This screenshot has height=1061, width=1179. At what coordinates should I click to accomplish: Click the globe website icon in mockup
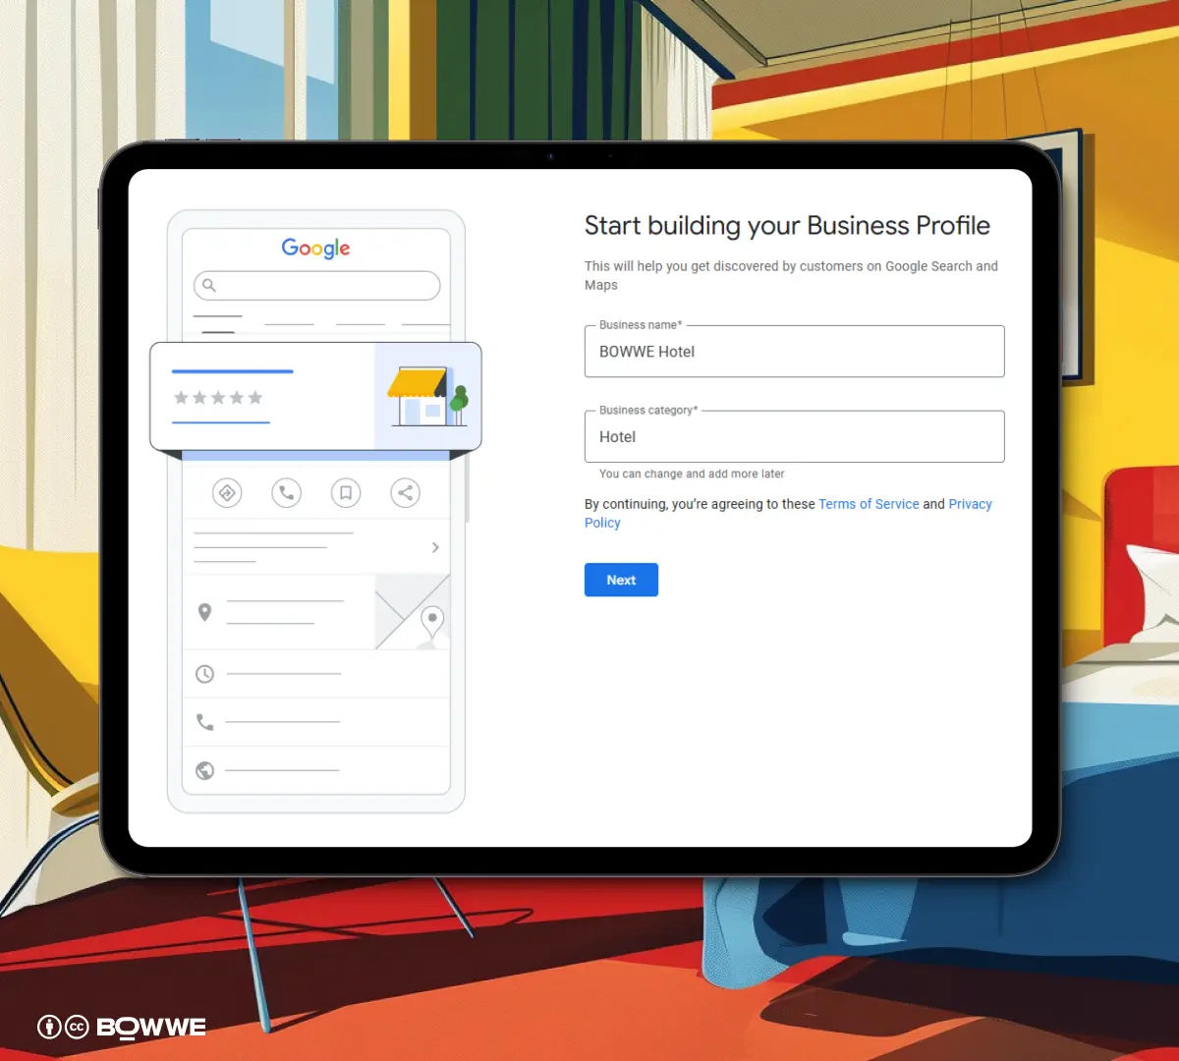click(204, 770)
